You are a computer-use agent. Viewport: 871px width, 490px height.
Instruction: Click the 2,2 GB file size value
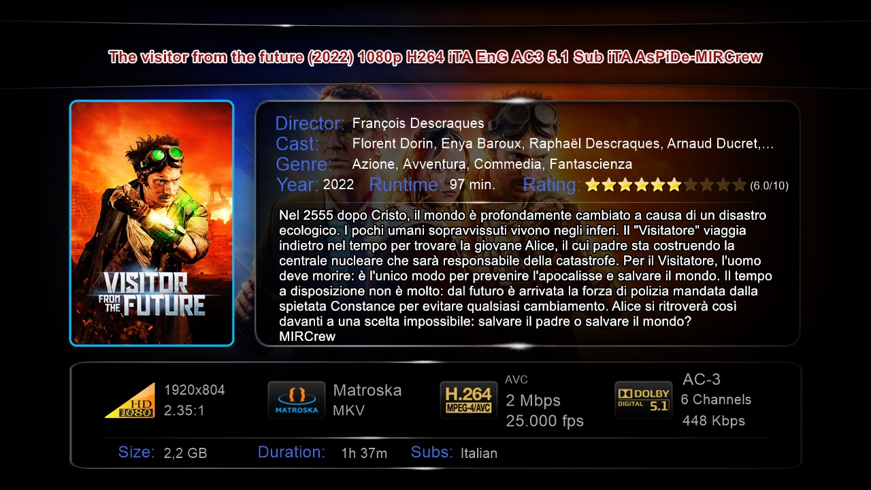click(x=185, y=453)
